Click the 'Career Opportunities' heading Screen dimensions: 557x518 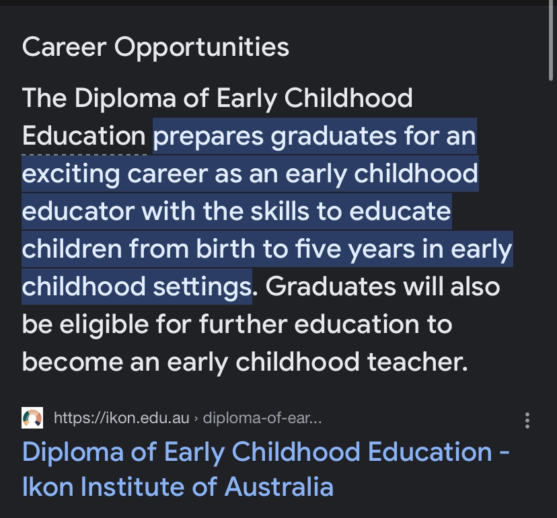click(155, 47)
